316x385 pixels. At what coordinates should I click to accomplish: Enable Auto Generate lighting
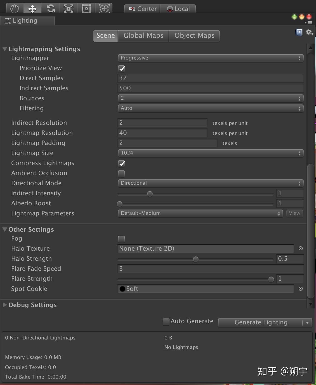(166, 322)
